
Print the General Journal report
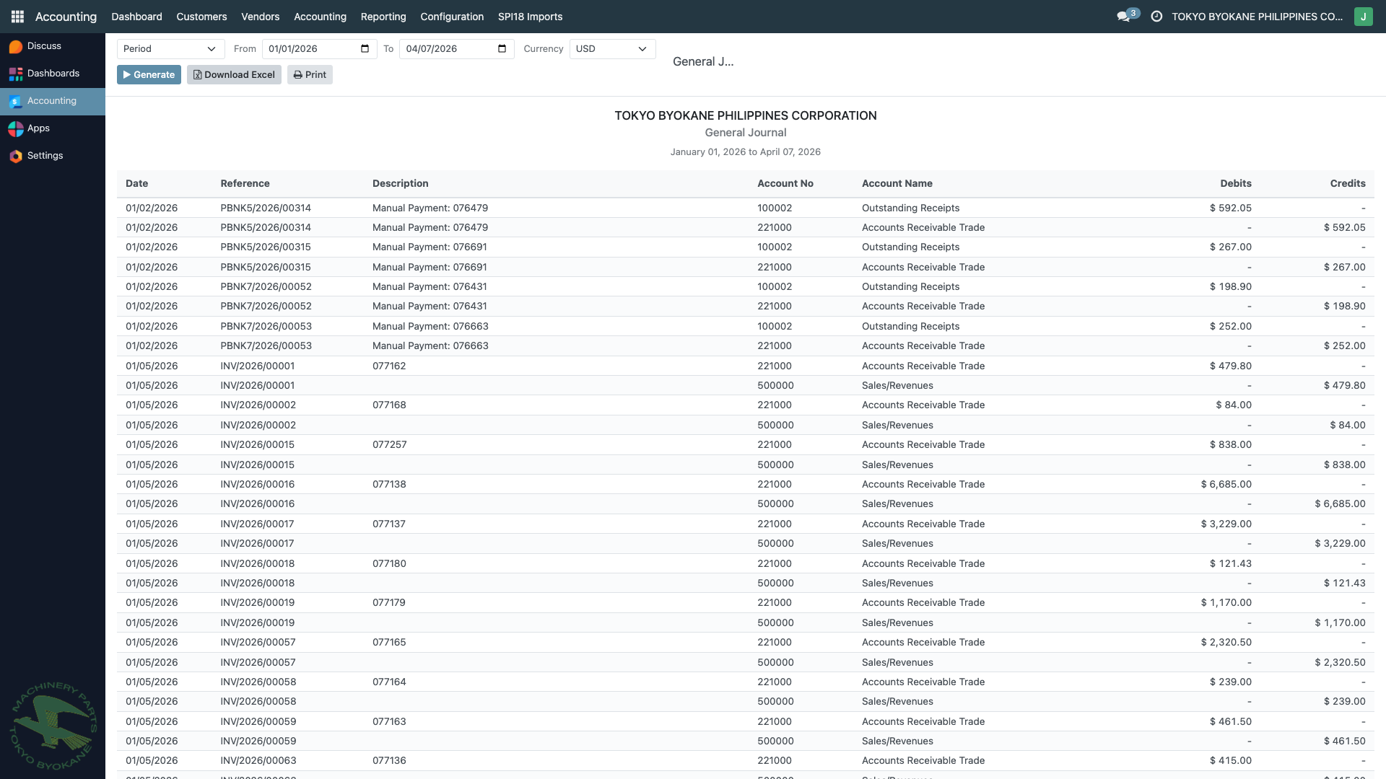tap(310, 75)
